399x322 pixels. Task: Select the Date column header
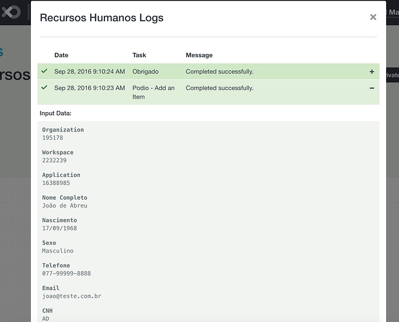(61, 55)
